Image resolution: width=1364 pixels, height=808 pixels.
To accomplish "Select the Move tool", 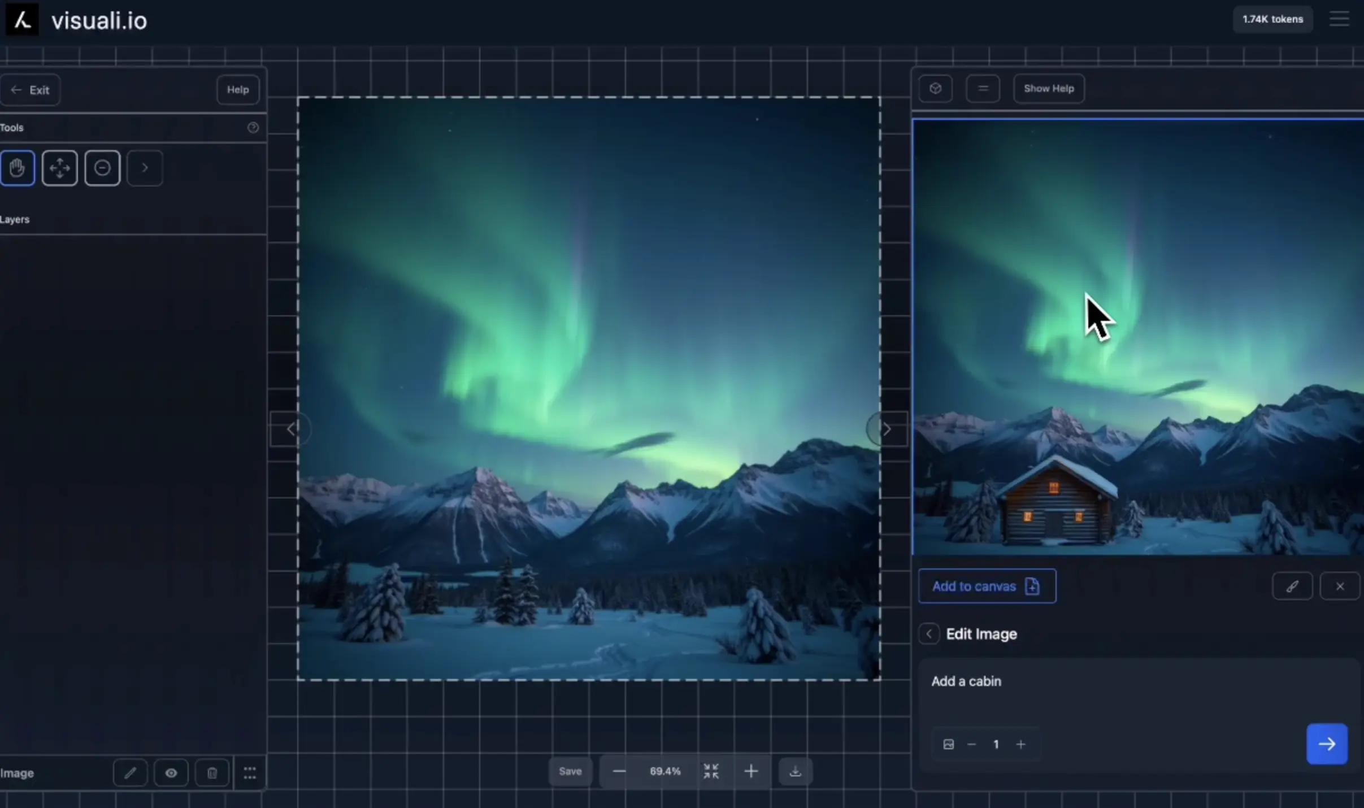I will tap(60, 168).
